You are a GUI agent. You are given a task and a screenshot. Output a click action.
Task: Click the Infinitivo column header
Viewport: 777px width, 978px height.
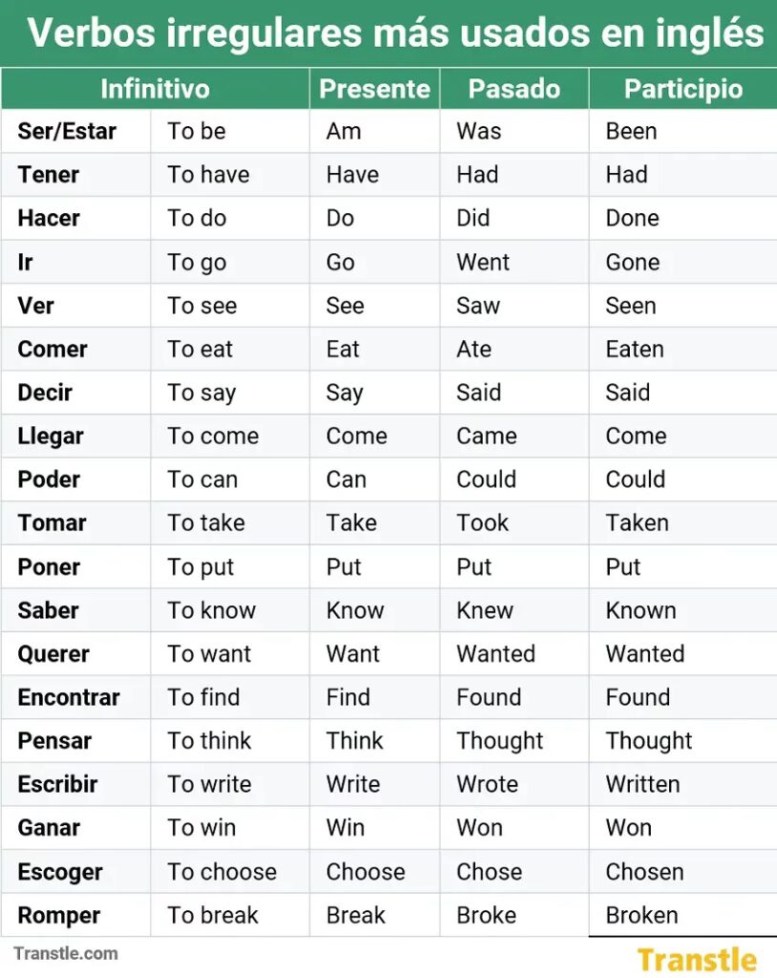click(155, 89)
